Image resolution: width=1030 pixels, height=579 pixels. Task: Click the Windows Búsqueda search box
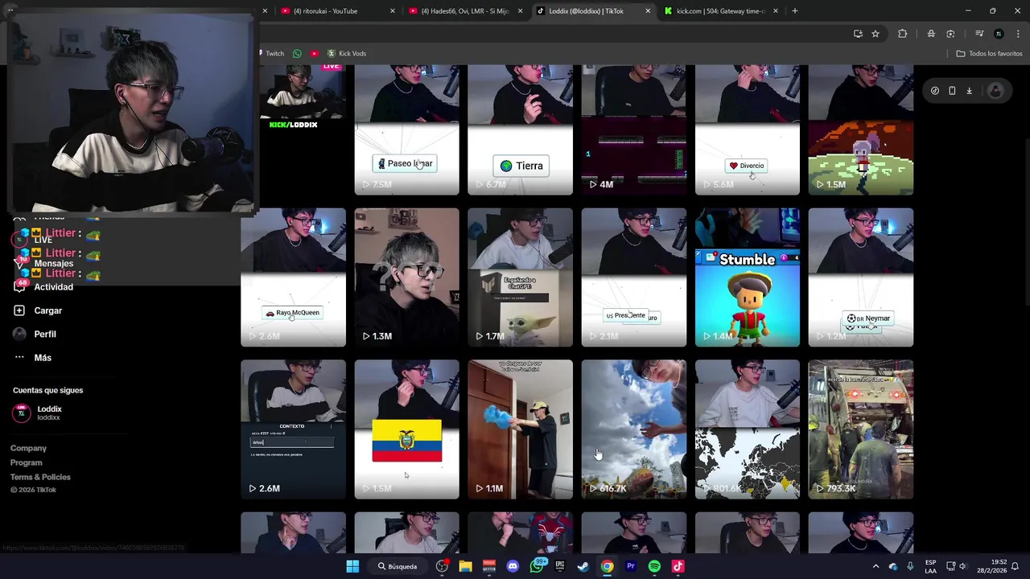(397, 566)
